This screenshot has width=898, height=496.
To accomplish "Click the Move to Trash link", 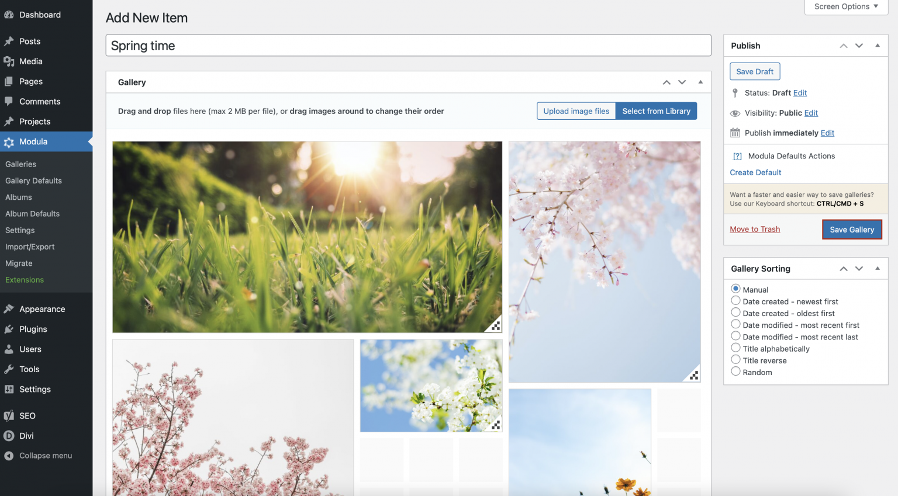I will click(755, 229).
